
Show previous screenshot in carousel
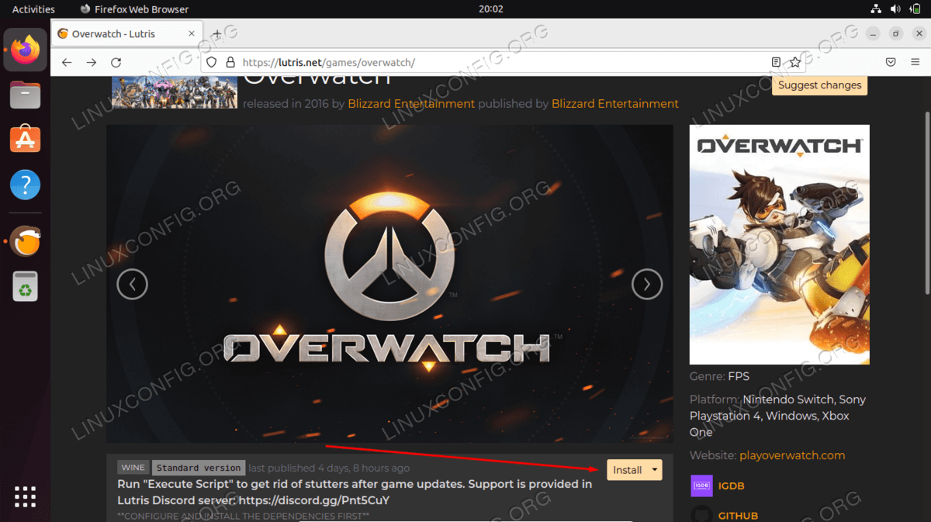coord(132,285)
